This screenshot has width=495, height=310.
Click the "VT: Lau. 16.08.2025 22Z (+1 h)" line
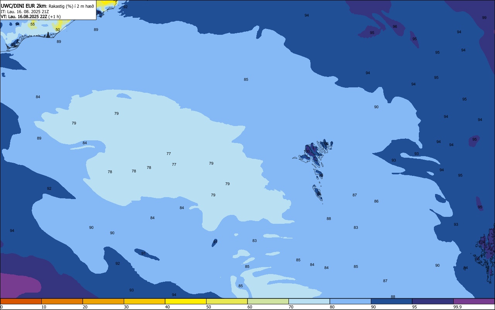pos(31,17)
